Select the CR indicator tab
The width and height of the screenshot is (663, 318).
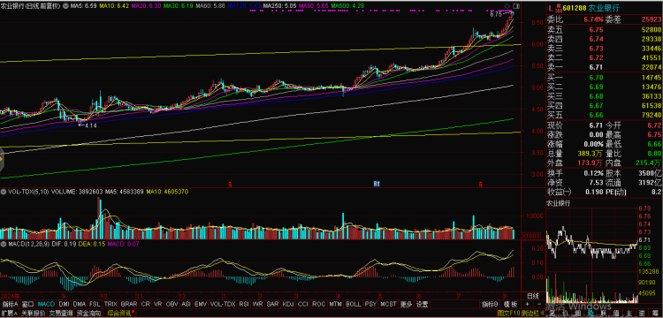[145, 304]
